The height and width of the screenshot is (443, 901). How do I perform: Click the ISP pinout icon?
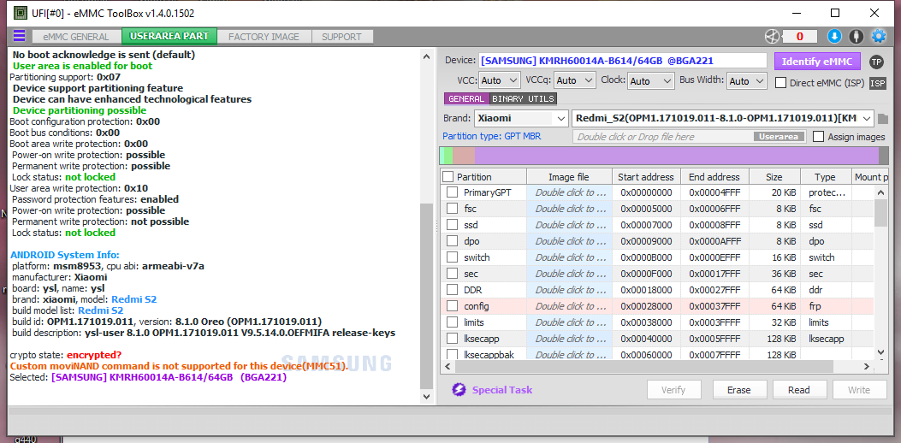[877, 83]
